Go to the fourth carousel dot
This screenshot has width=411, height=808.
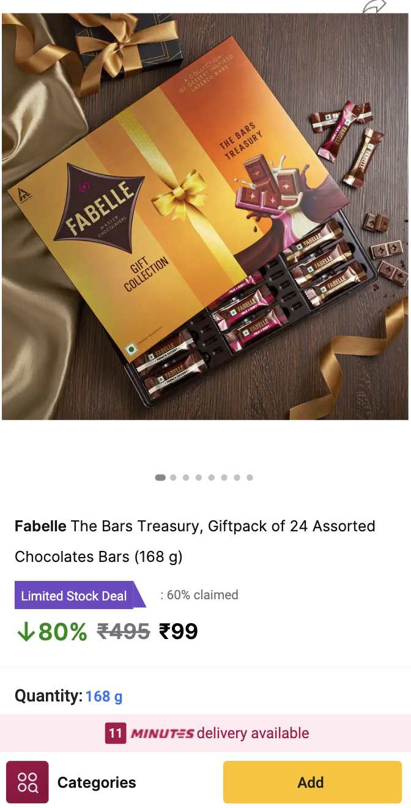tap(199, 477)
